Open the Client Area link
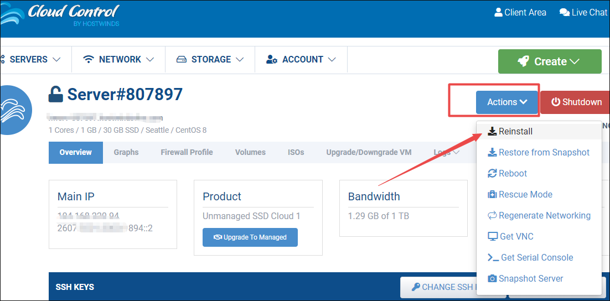610x301 pixels. click(520, 12)
